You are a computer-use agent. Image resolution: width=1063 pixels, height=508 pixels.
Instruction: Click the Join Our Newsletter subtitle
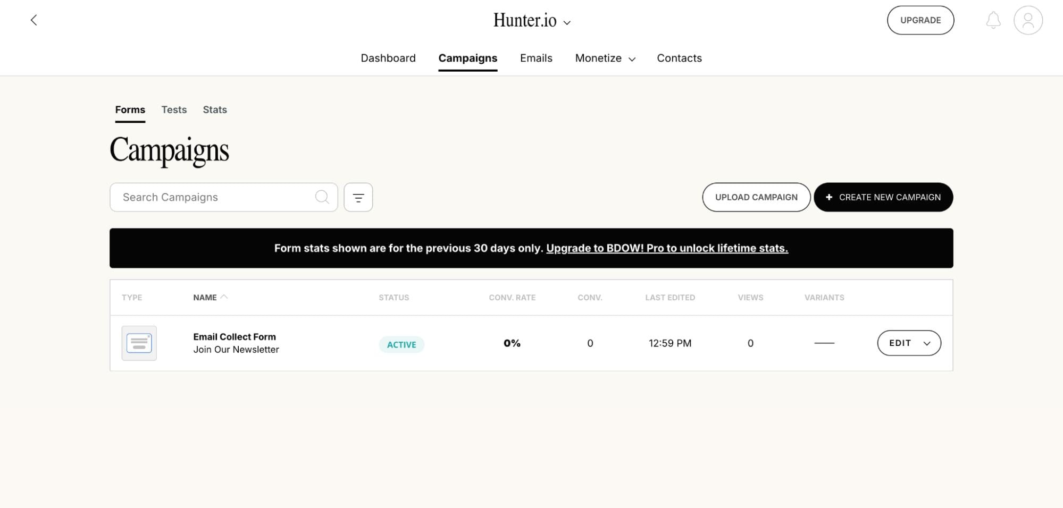(x=236, y=350)
